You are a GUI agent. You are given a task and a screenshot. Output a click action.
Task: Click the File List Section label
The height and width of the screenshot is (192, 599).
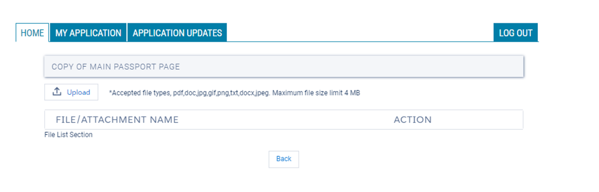(x=68, y=135)
